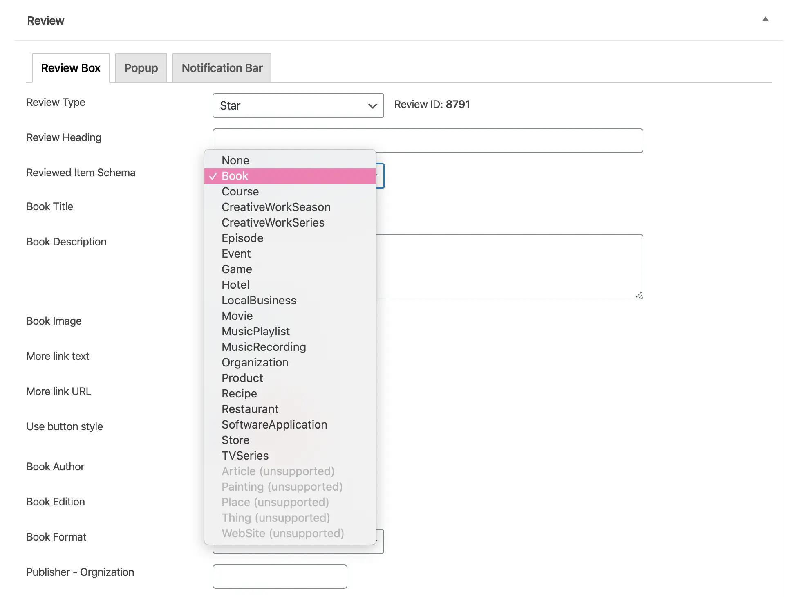This screenshot has width=797, height=597.
Task: Open the Review Type dropdown
Action: tap(298, 105)
